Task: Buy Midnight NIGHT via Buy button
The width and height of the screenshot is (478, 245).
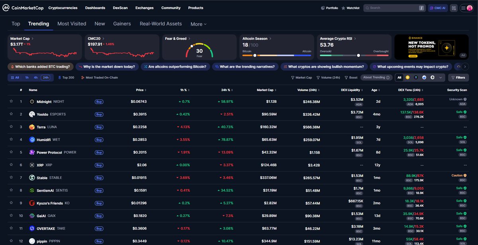Action: [99, 101]
